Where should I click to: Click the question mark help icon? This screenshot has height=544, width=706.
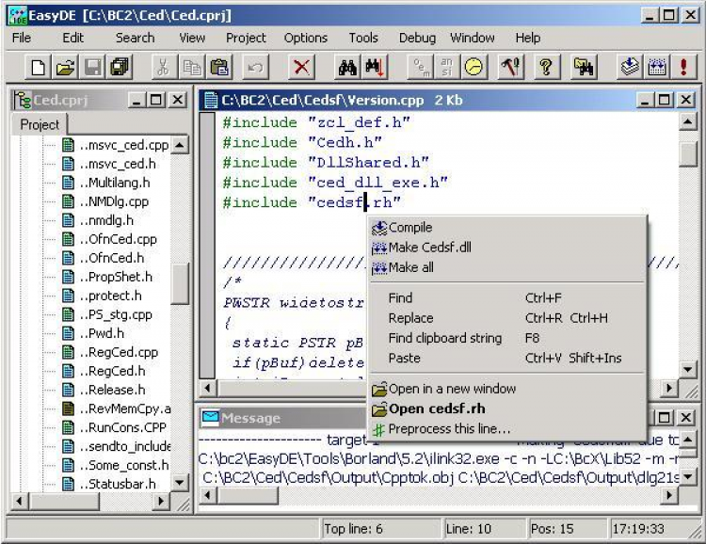(x=546, y=68)
